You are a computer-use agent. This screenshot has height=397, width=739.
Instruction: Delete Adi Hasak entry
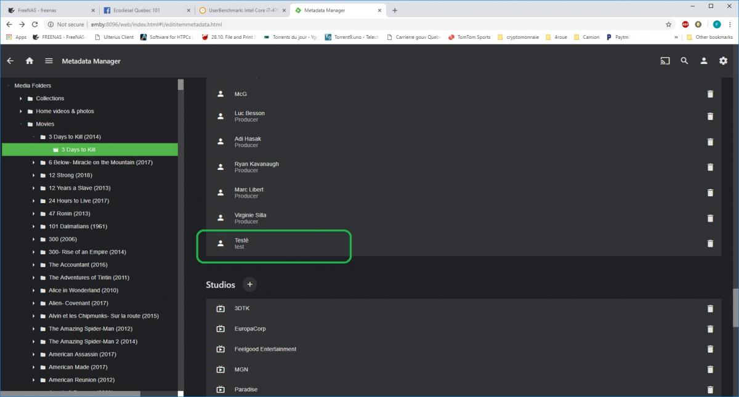710,142
